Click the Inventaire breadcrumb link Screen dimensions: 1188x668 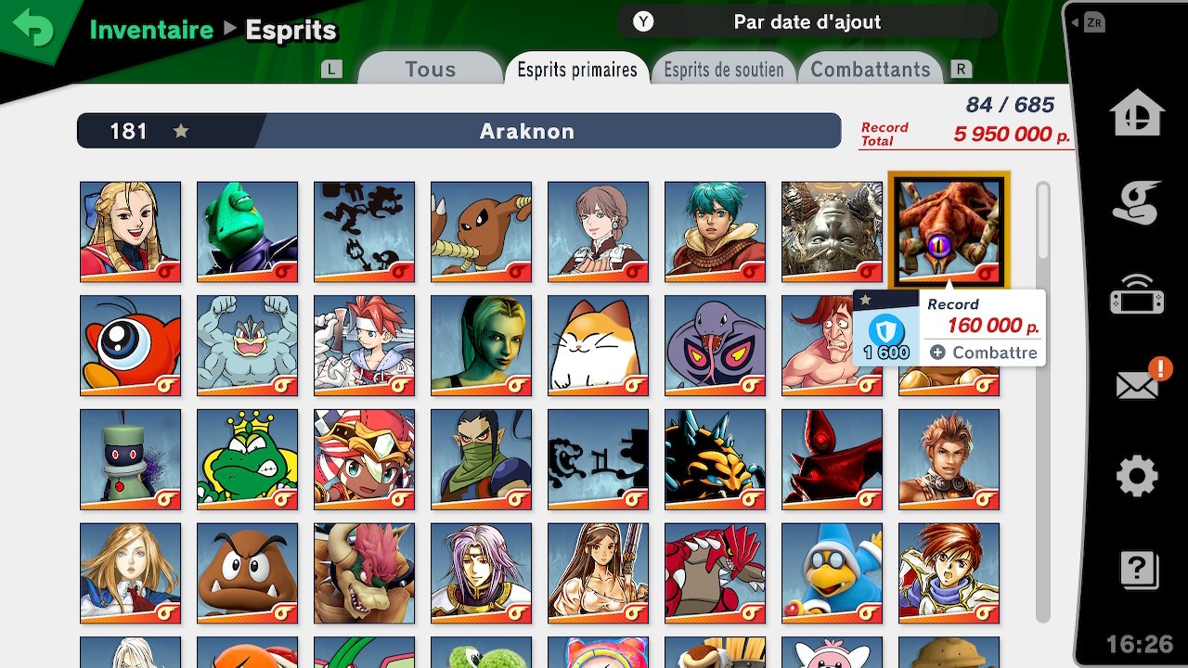click(151, 30)
